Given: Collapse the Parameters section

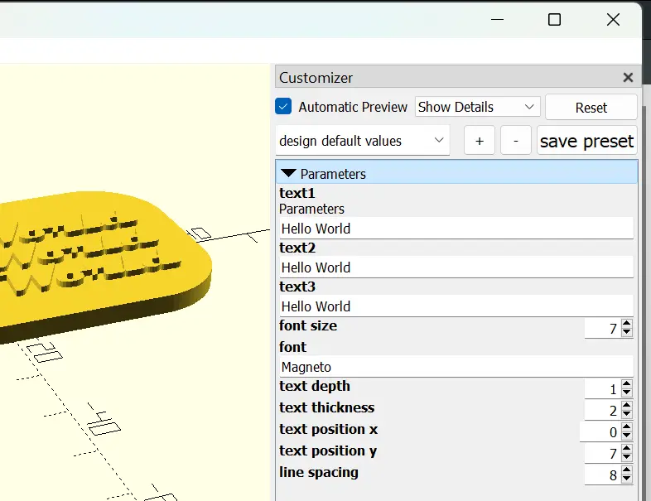Looking at the screenshot, I should pyautogui.click(x=288, y=173).
